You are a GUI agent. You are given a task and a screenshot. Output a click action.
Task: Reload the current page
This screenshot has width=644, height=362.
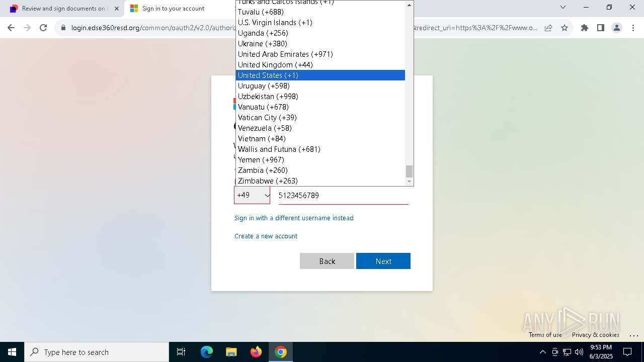[43, 28]
